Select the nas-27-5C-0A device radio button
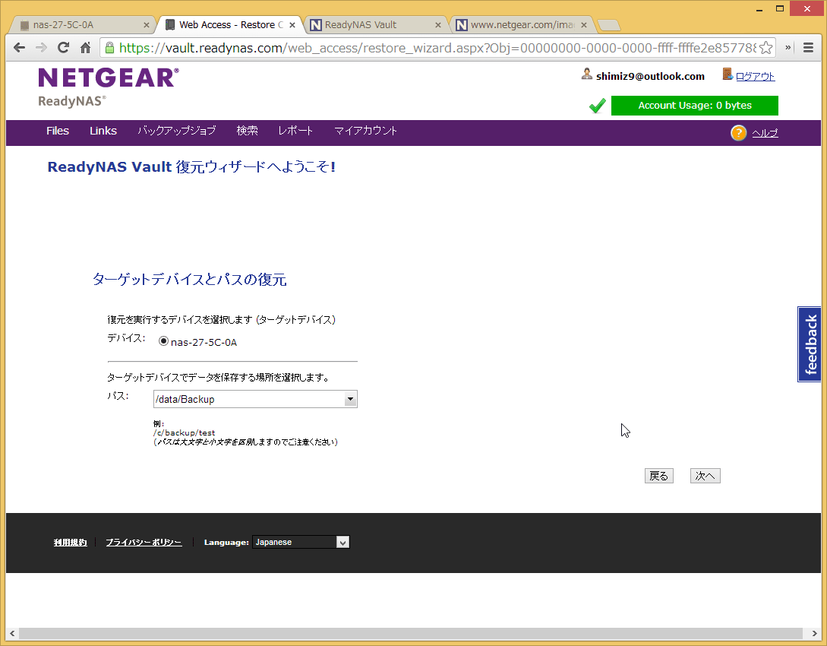The width and height of the screenshot is (827, 646). click(163, 341)
